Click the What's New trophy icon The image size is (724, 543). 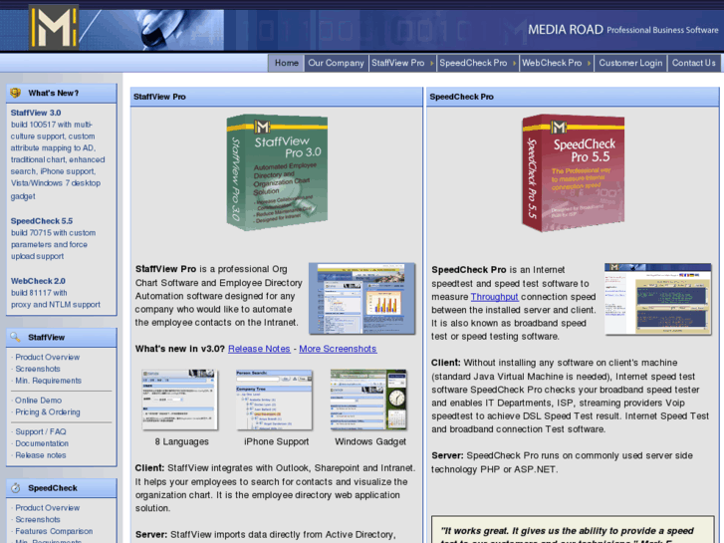[16, 93]
